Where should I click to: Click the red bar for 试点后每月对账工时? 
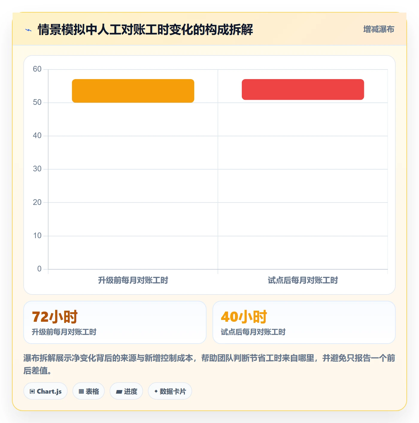pos(303,89)
